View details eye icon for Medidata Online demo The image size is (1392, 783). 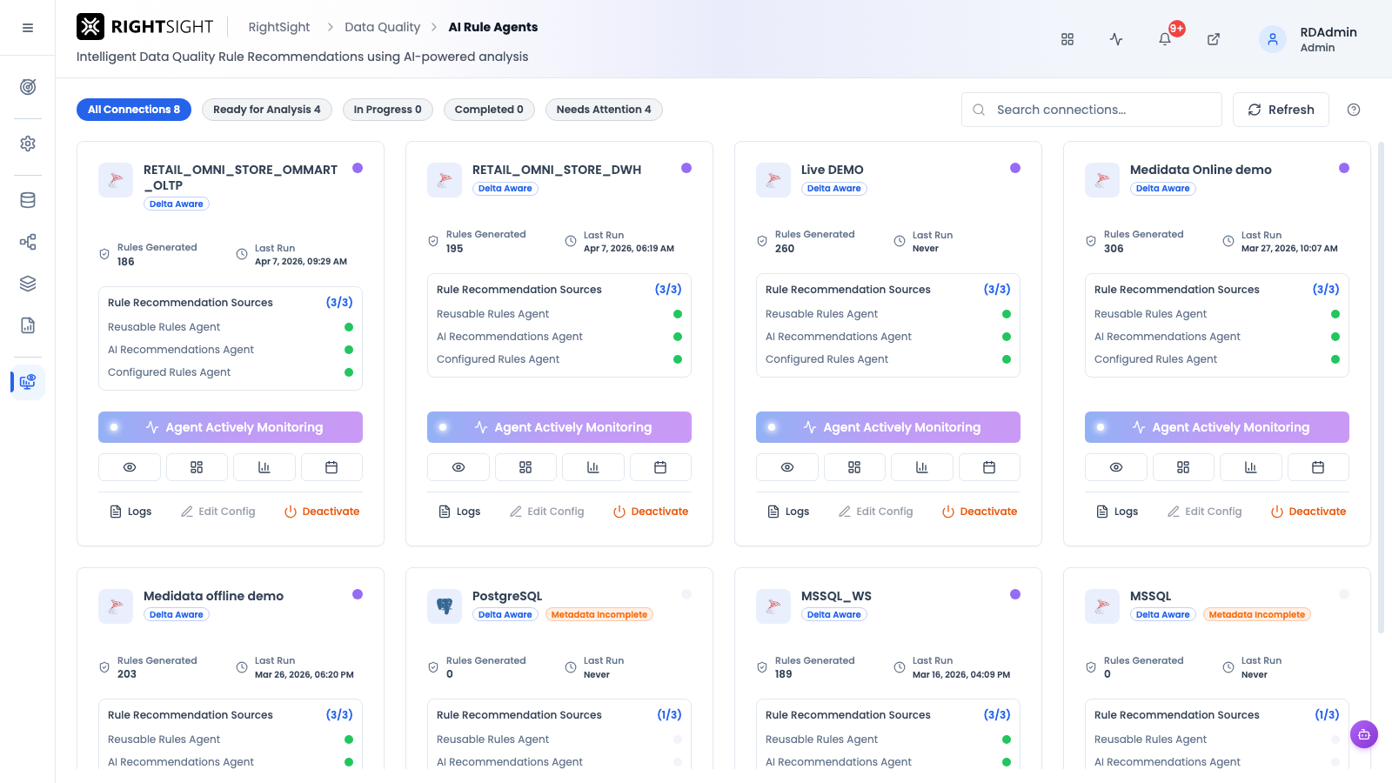tap(1116, 467)
